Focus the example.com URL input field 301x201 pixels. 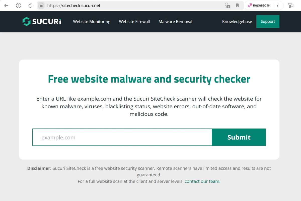[122, 137]
